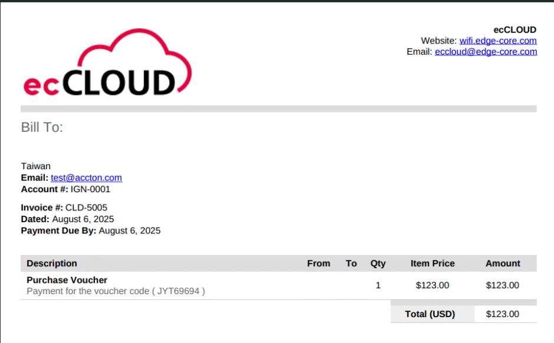
Task: Open the wifi.edge-core.com website link
Action: 498,41
